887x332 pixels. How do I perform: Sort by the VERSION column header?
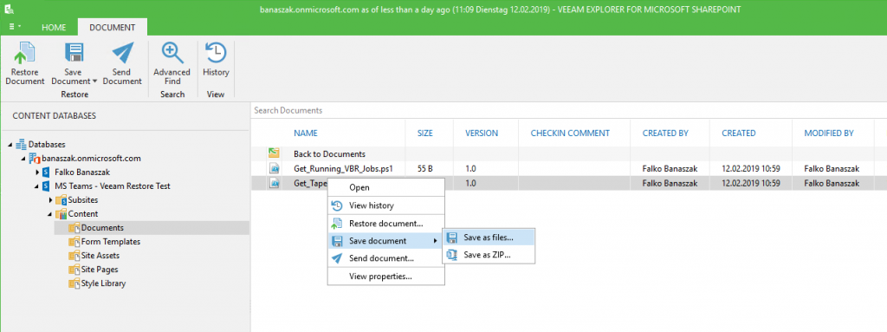click(482, 133)
